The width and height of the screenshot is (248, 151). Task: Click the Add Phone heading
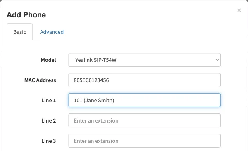(x=26, y=15)
